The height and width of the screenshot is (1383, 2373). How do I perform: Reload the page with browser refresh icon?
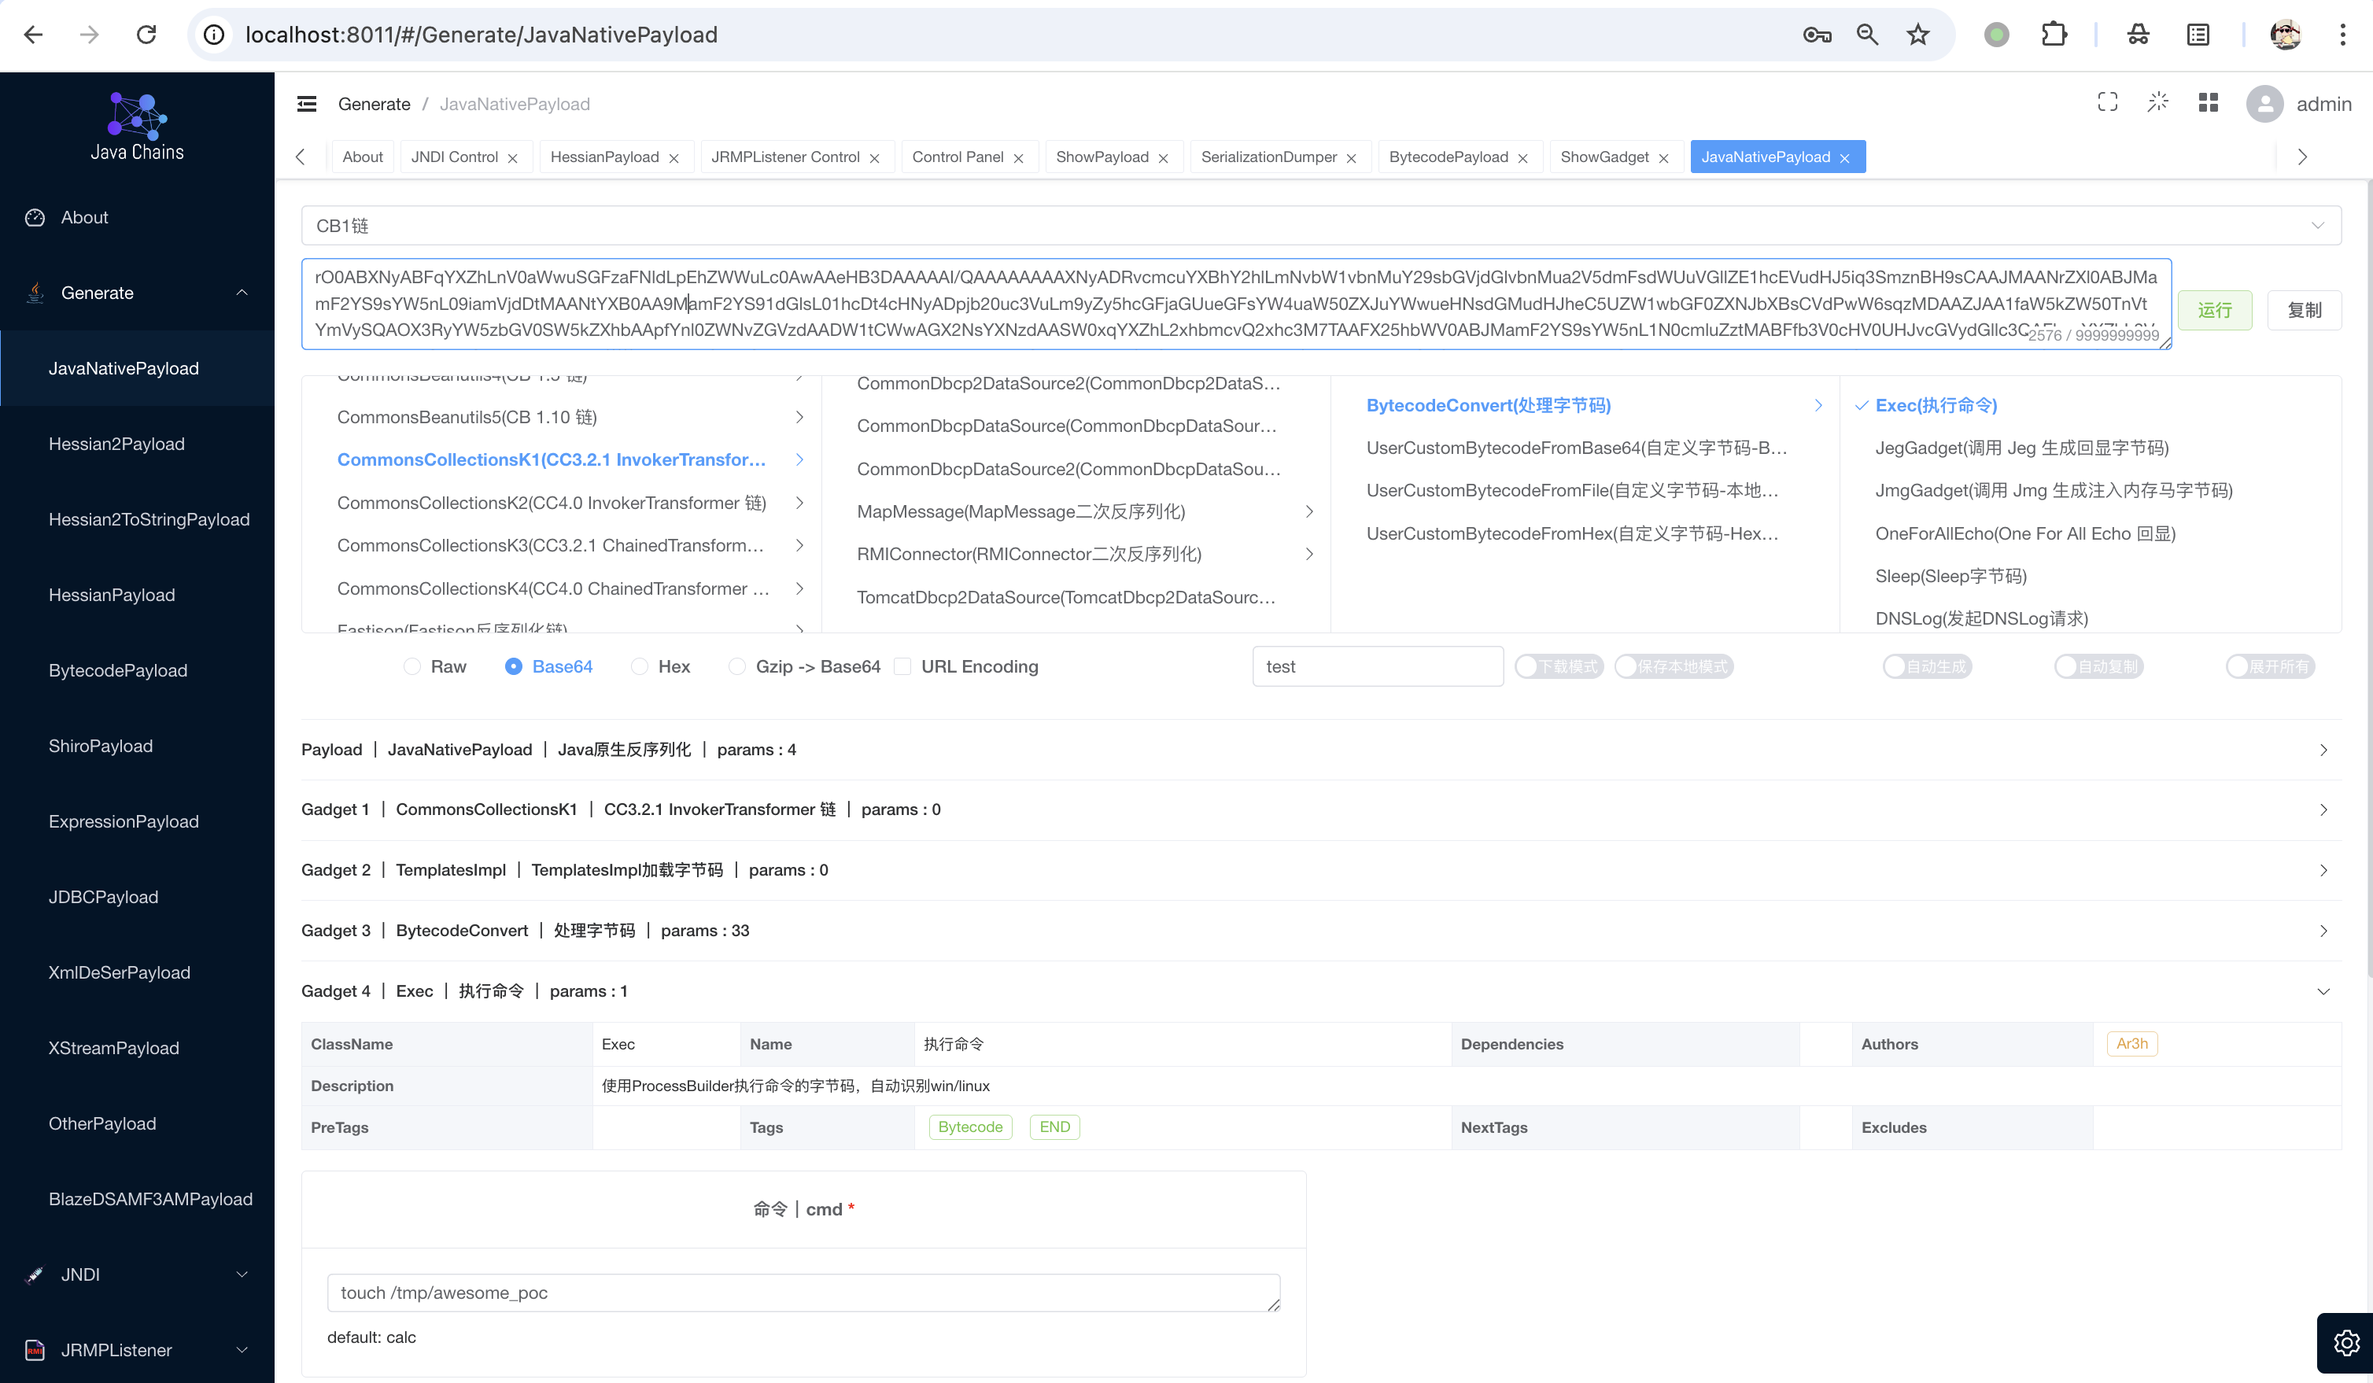[x=146, y=35]
